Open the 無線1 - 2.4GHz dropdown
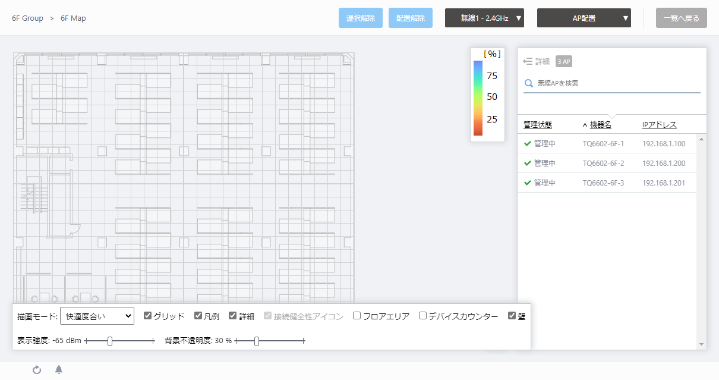 (x=484, y=18)
